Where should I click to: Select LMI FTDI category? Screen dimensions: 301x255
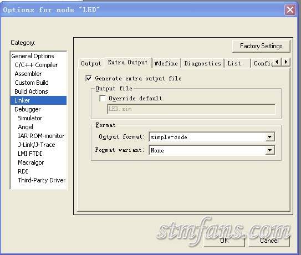pyautogui.click(x=30, y=154)
